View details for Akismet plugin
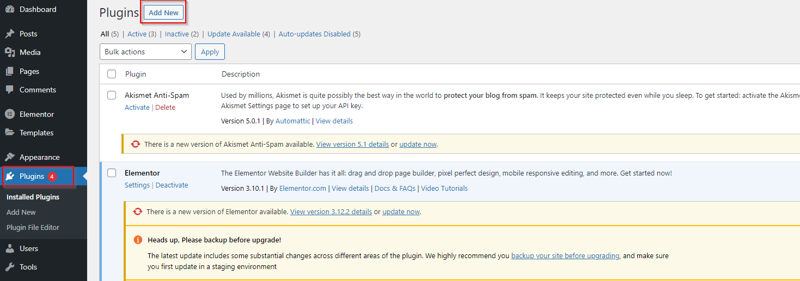The height and width of the screenshot is (281, 800). (334, 121)
